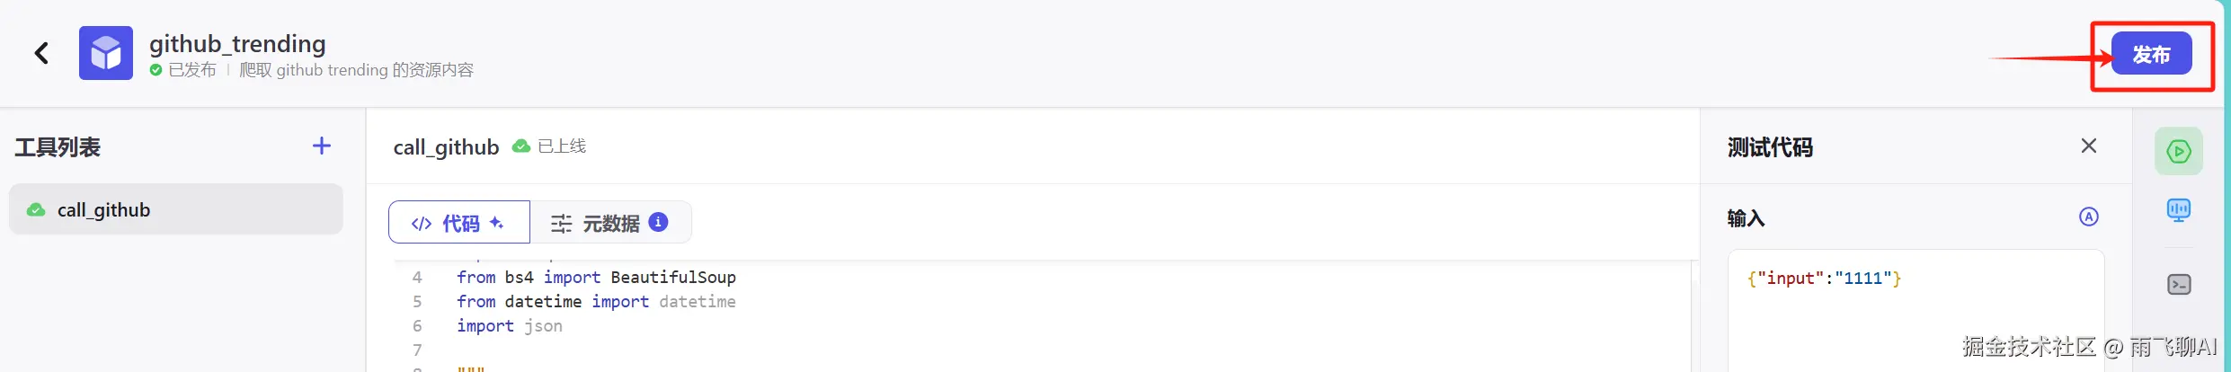Close the 测试代码 panel
This screenshot has width=2231, height=372.
pyautogui.click(x=2089, y=146)
